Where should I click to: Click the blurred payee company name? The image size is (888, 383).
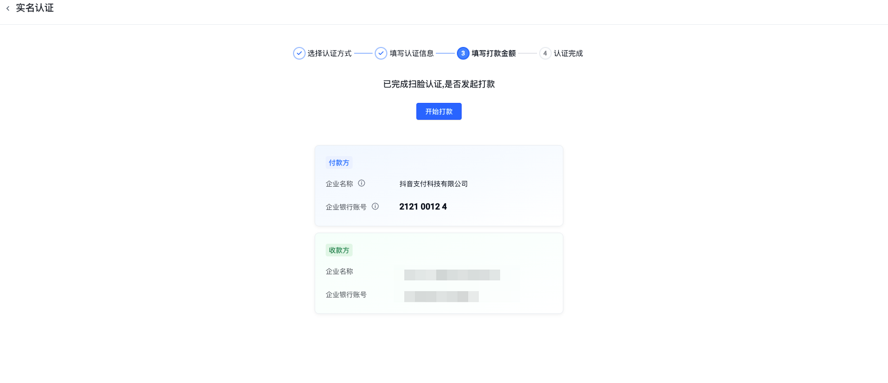point(452,275)
